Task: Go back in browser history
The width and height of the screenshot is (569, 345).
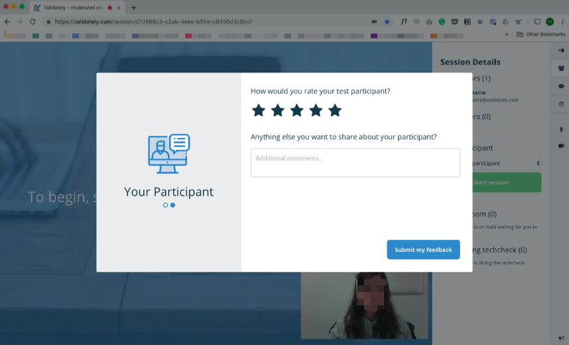Action: (x=7, y=22)
